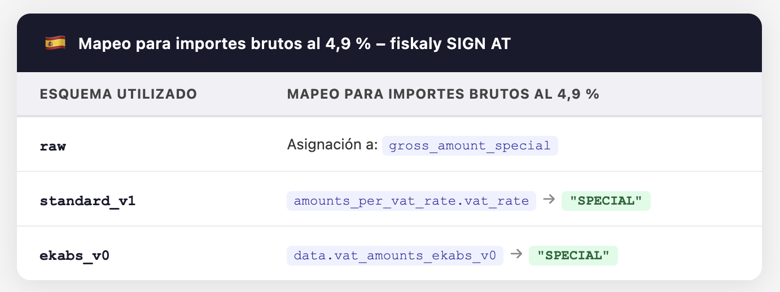Select the "SPECIAL" badge in the ekabs_v0 row
Viewport: 780px width, 292px height.
[573, 255]
